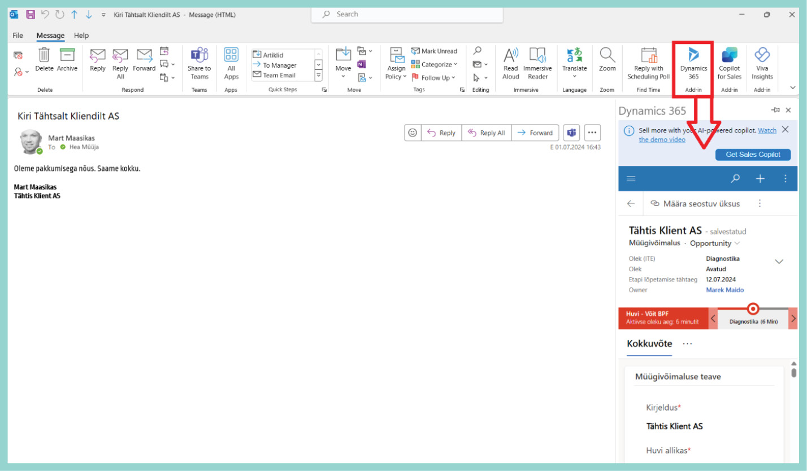Collapse the ribbon with chevron
807x471 pixels.
click(793, 87)
